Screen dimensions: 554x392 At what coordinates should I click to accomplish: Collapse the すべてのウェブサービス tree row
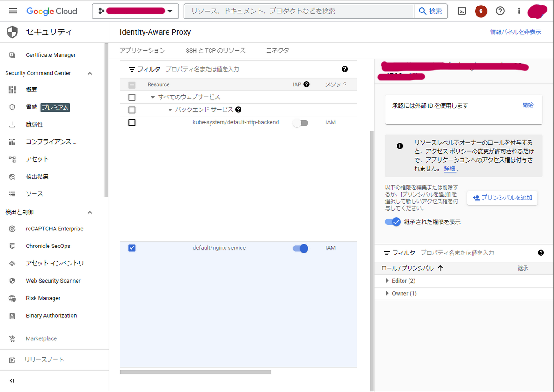point(153,97)
